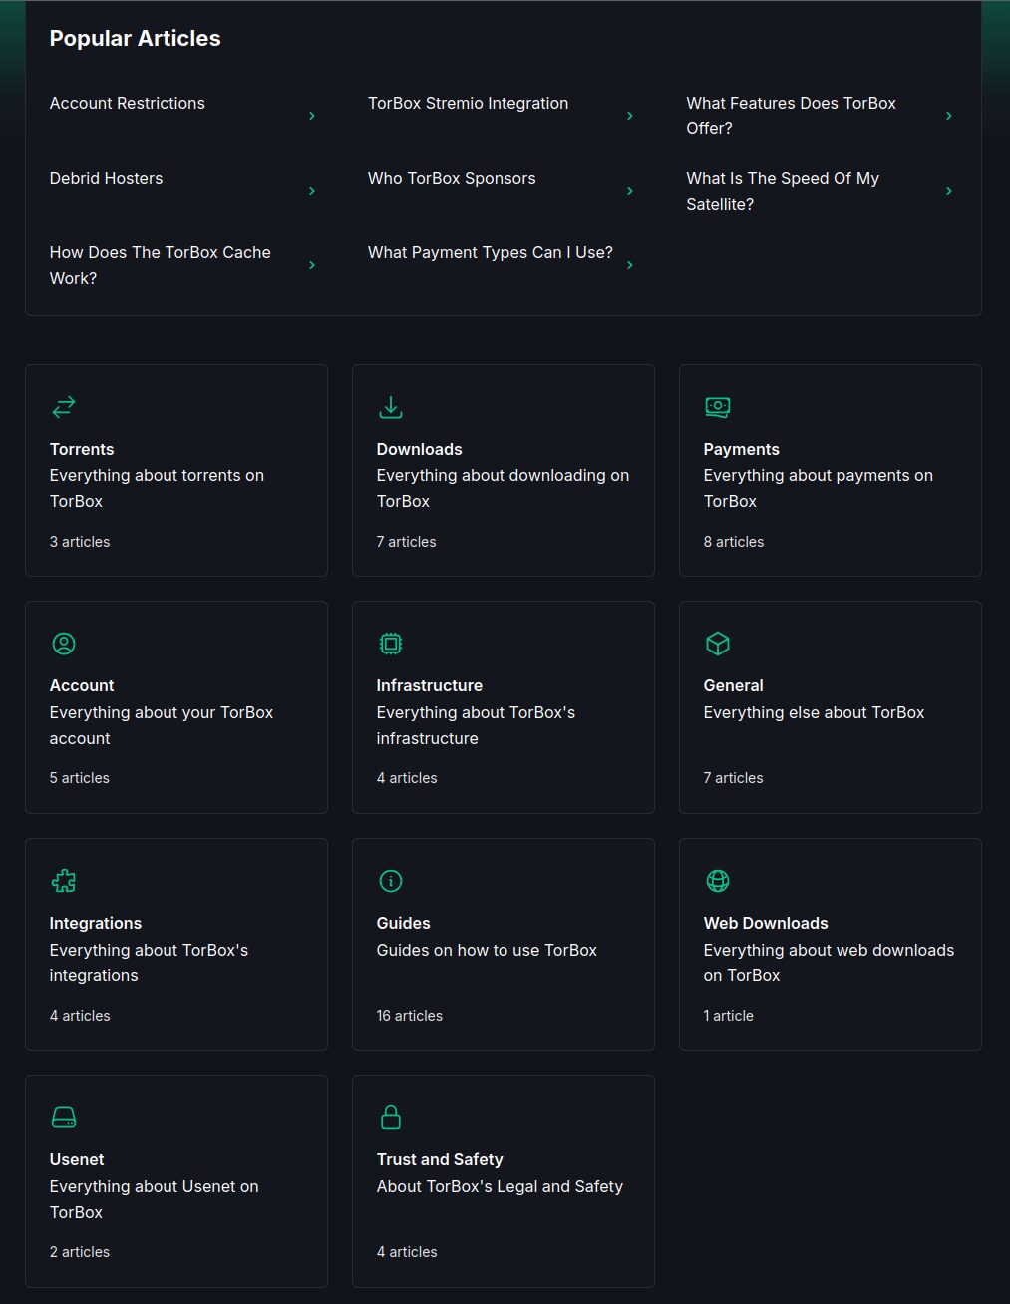
Task: Click "Everything about payments on TorBox" description
Action: coord(819,488)
